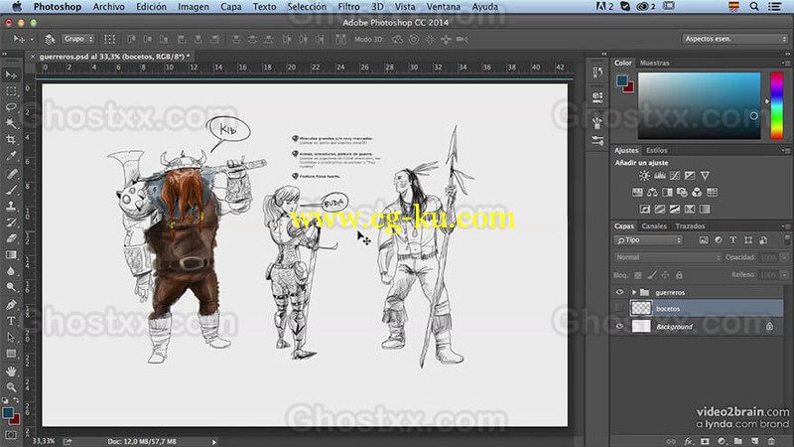Open the Opacidad value dropdown
Image resolution: width=794 pixels, height=447 pixels.
coord(784,257)
